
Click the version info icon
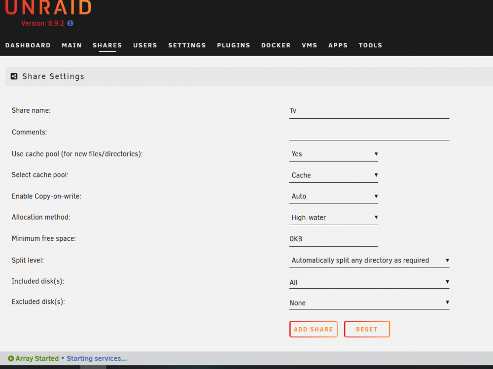coord(70,23)
